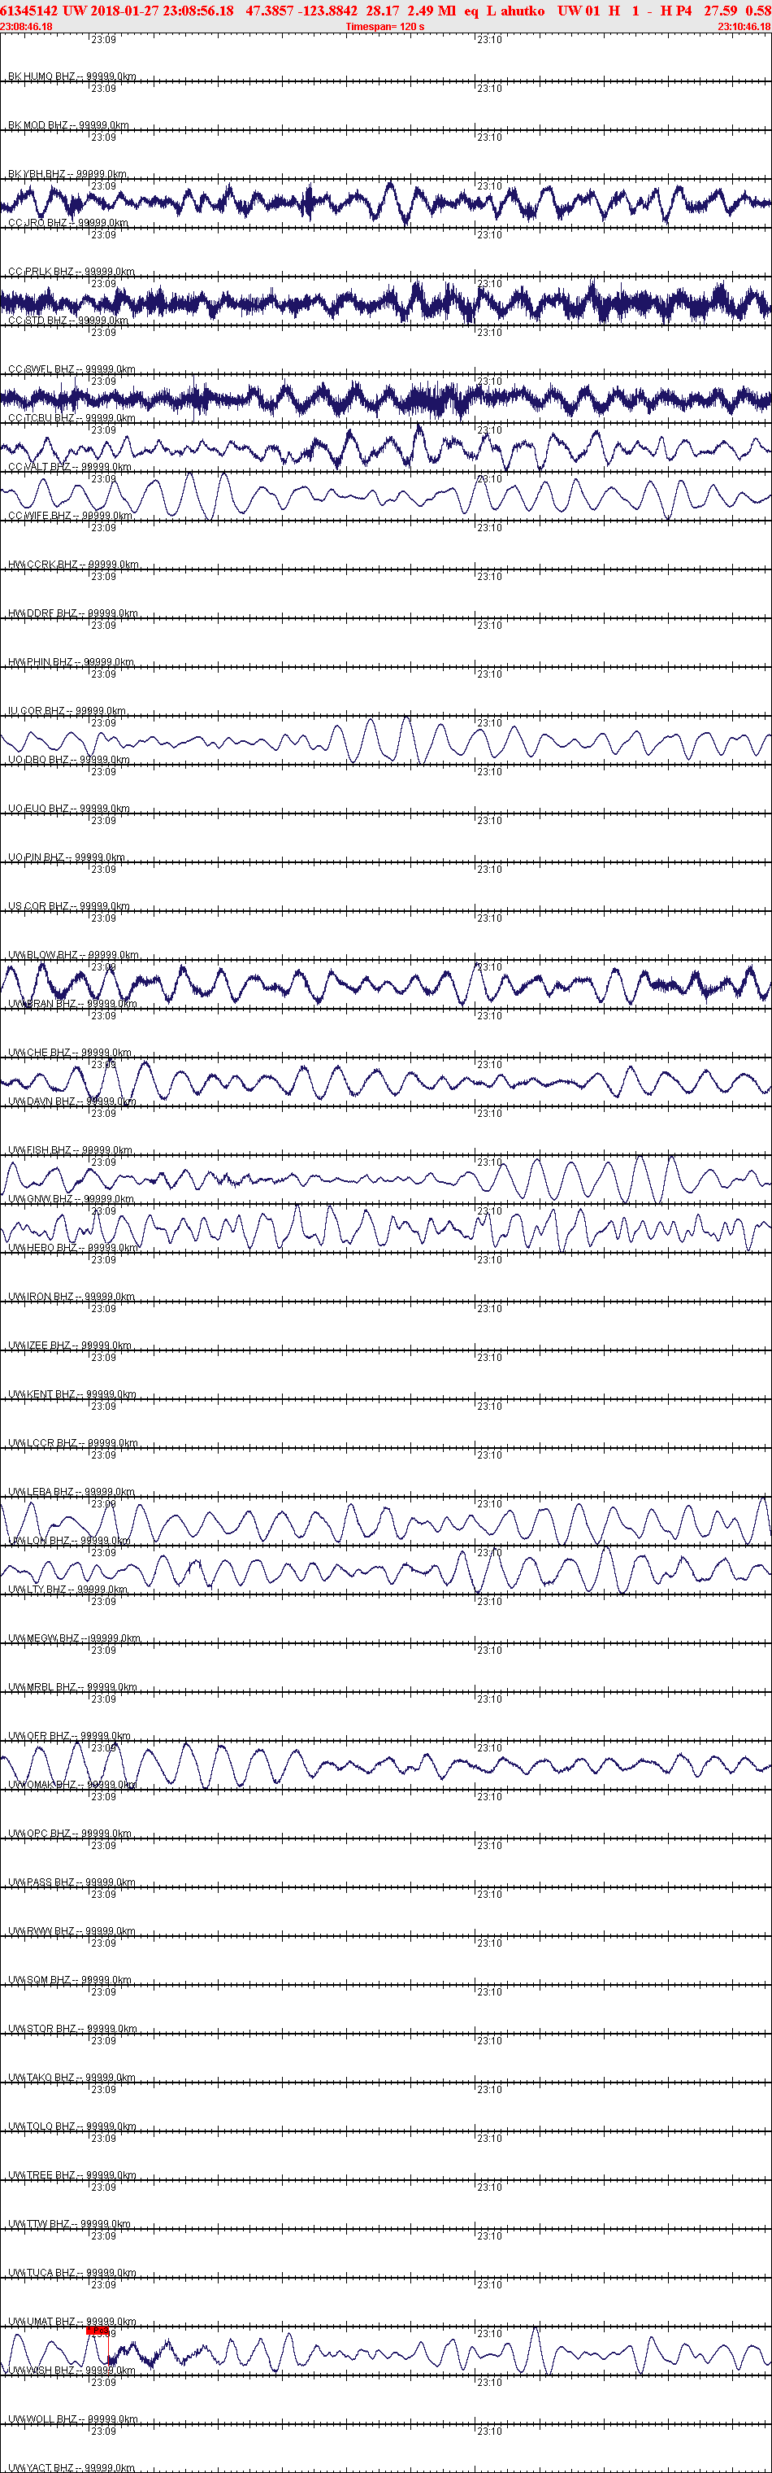Select the BK.YBH BHZ station label
Image resolution: width=772 pixels, height=2473 pixels.
[x=67, y=175]
